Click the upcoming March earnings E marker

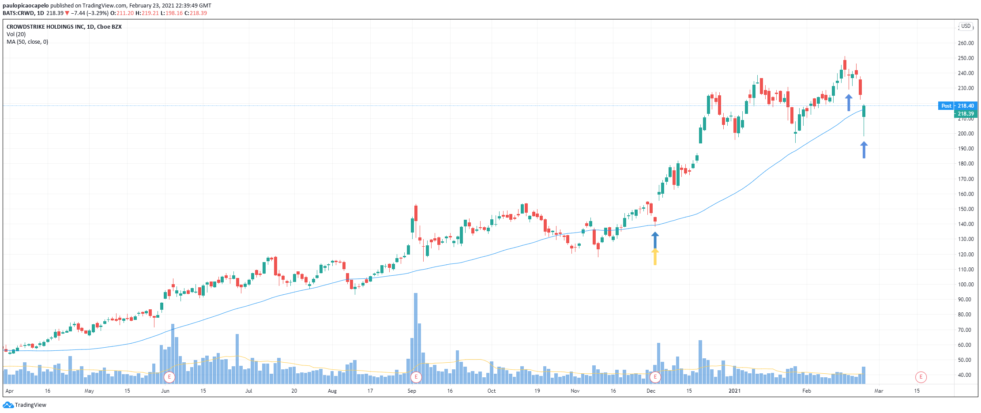921,377
